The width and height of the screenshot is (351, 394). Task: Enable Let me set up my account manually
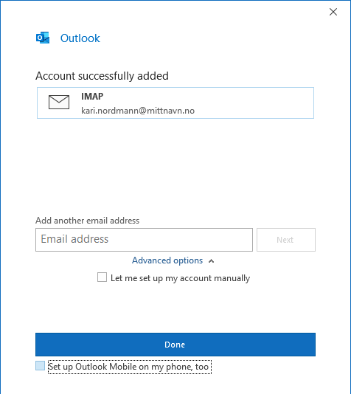pos(102,277)
